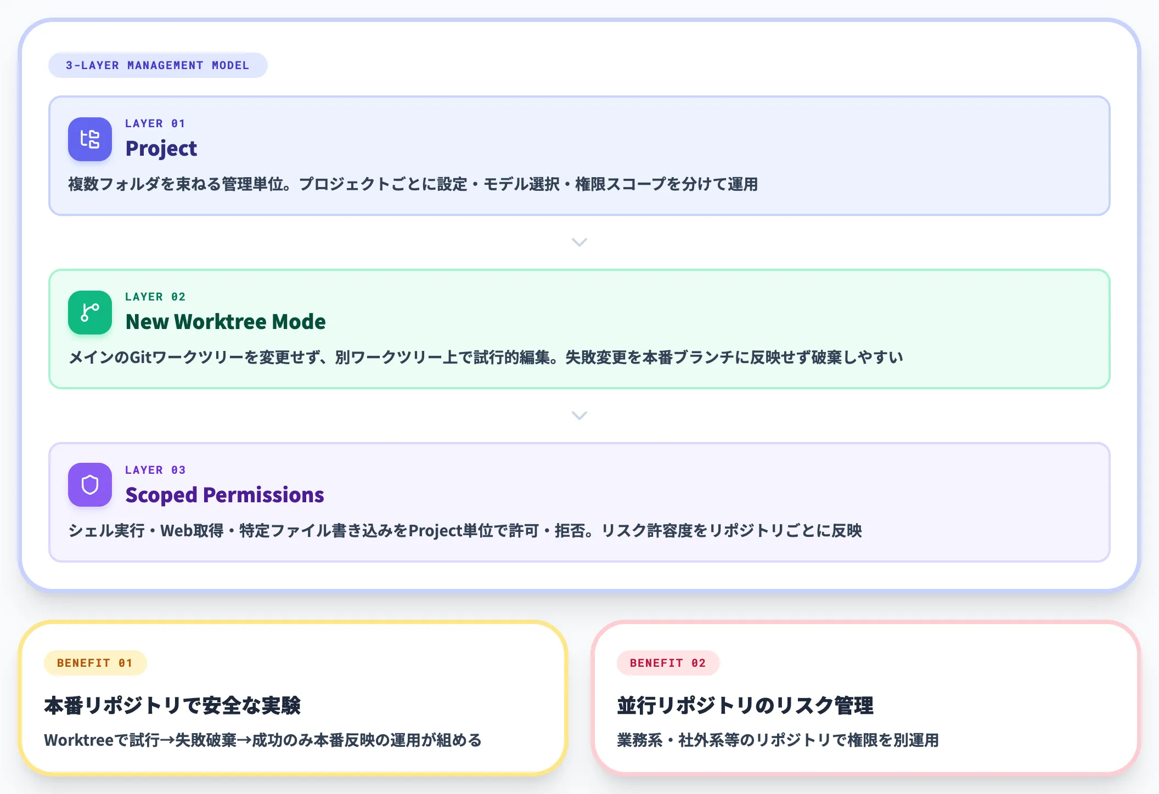Select the 3-LAYER MANAGEMENT MODEL badge
Viewport: 1159px width, 794px height.
[x=158, y=65]
